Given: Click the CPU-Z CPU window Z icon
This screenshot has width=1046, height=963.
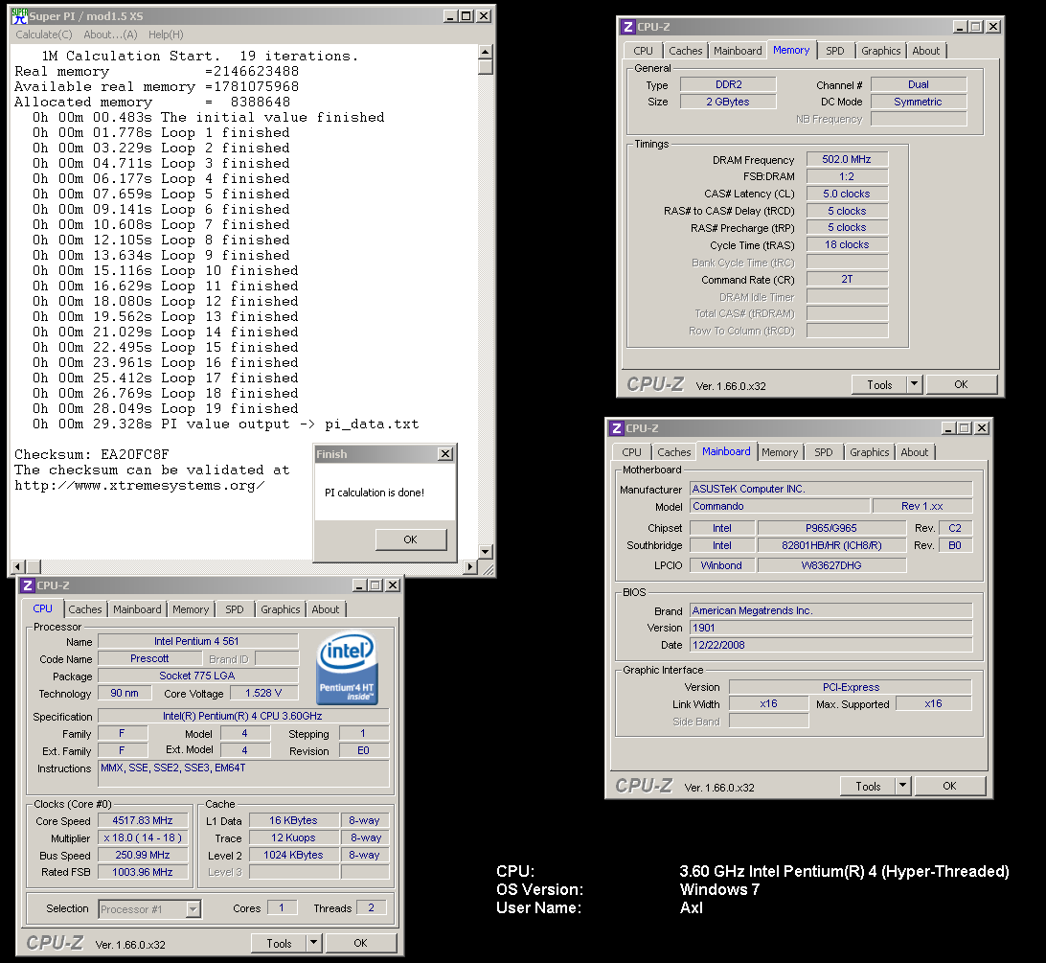Looking at the screenshot, I should coord(28,585).
